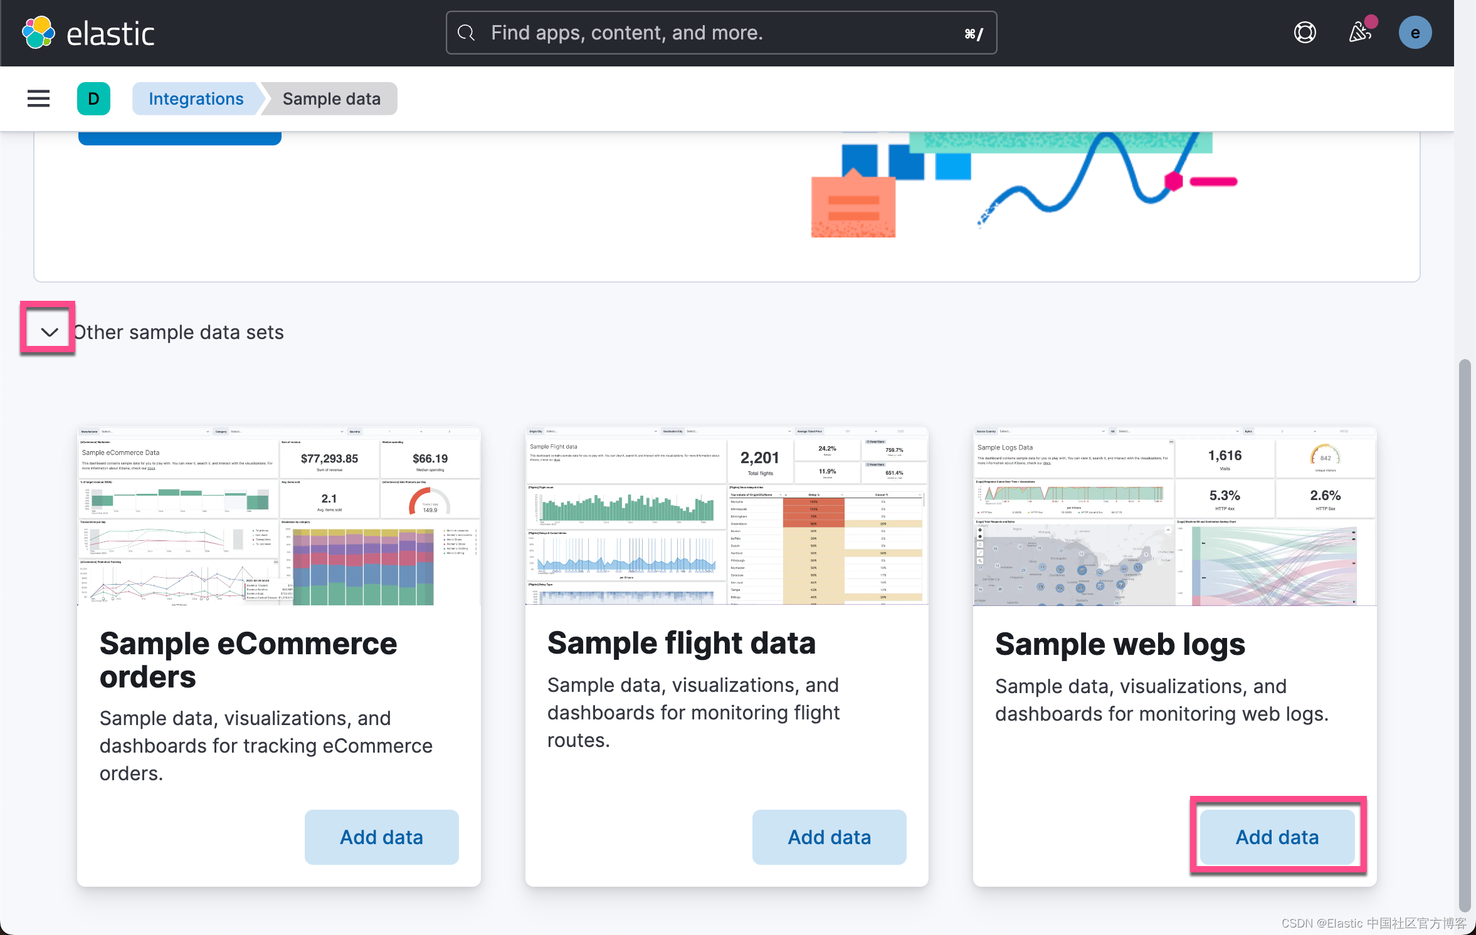1476x935 pixels.
Task: Click the green 'D' space selector
Action: click(x=93, y=98)
